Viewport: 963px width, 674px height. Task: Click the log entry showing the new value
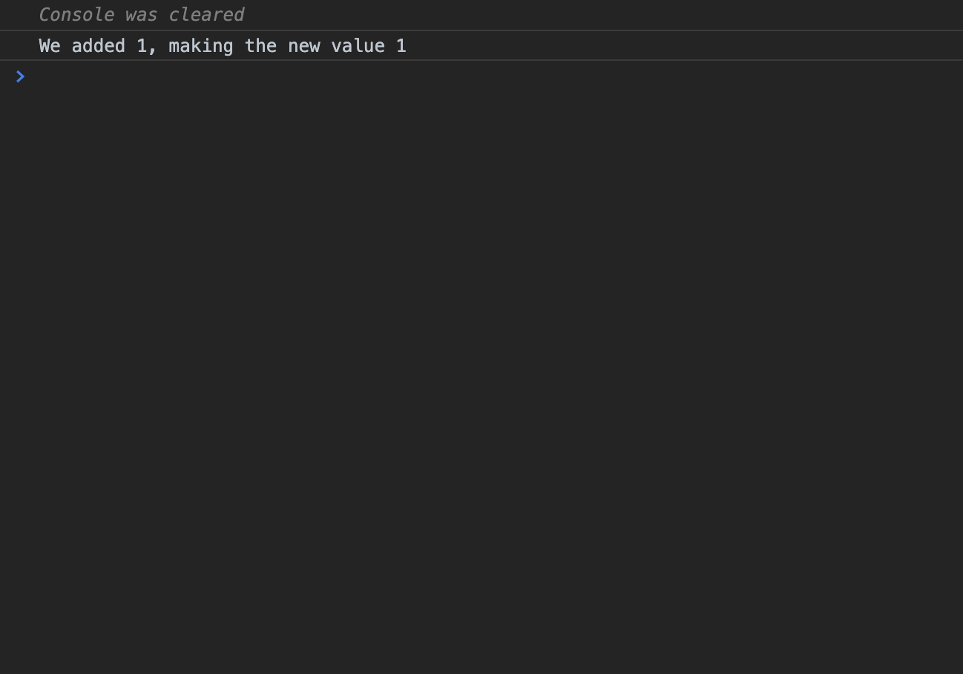[221, 45]
